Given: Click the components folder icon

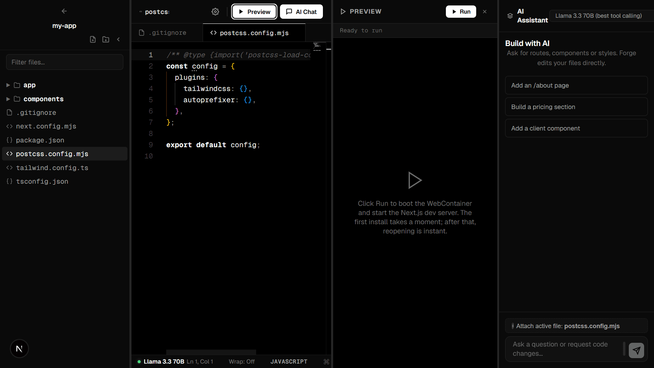Looking at the screenshot, I should (x=17, y=99).
